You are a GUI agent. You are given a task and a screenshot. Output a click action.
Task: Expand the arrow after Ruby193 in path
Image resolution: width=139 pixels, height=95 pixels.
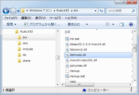click(72, 11)
